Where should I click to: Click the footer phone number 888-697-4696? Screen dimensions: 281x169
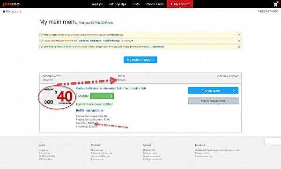pyautogui.click(x=47, y=156)
